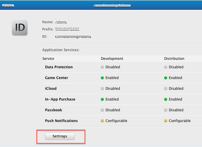The image size is (202, 147).
Task: Click Data Protection Development Disabled text
Action: pos(113,67)
